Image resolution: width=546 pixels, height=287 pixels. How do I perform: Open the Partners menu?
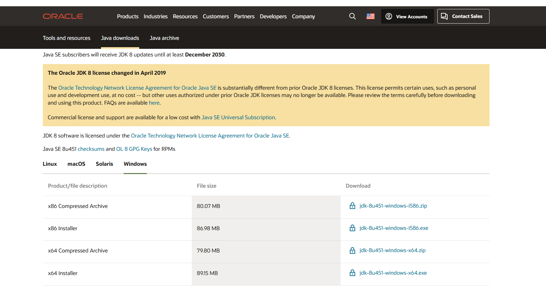click(x=244, y=16)
